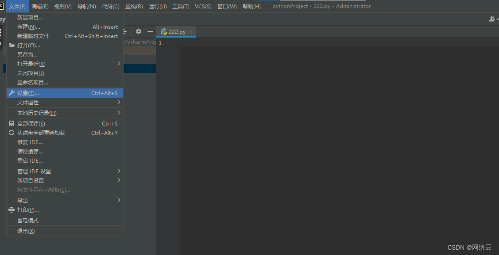This screenshot has height=255, width=499.
Task: Click the collapse-all icon left of the gear
Action: point(125,31)
